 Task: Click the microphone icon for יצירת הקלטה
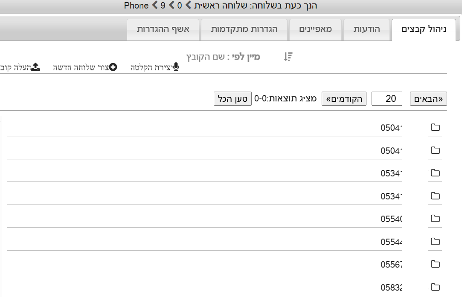tap(176, 67)
